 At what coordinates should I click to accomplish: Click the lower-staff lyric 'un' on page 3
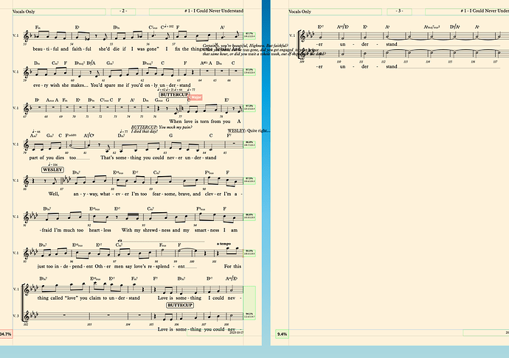343,66
